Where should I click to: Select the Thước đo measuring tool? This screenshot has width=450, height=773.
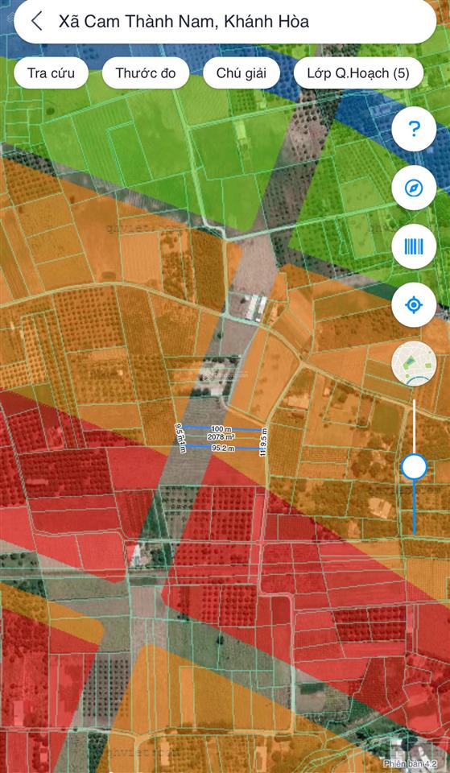click(146, 73)
